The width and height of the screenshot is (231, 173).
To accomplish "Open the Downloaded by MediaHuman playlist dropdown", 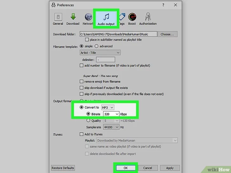I will pos(137,140).
